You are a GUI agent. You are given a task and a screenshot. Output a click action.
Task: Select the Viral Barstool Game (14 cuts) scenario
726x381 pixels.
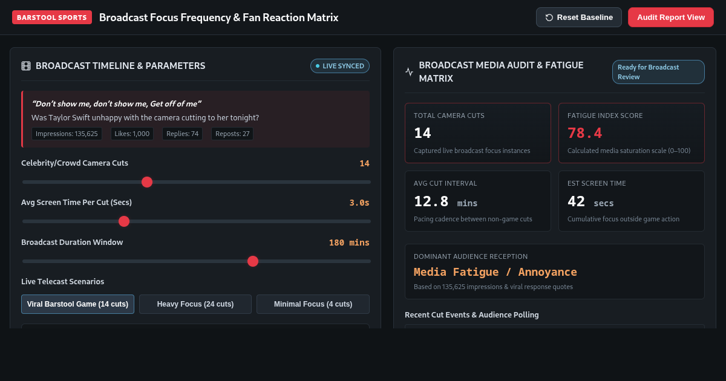(x=77, y=304)
